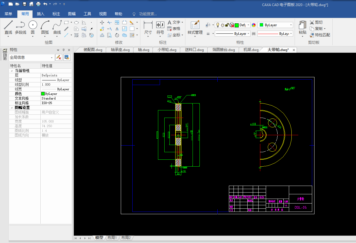Viewport: 356px width, 243px height.
Task: Click the 剪切 cut button
Action: 316,22
